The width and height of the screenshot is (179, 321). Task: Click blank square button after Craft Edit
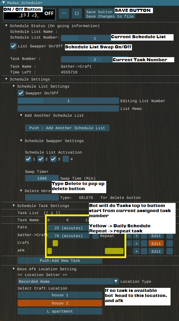point(170,244)
